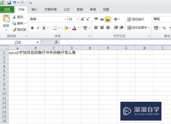Click the Redo arrow icon
This screenshot has width=171, height=124.
(23, 3)
